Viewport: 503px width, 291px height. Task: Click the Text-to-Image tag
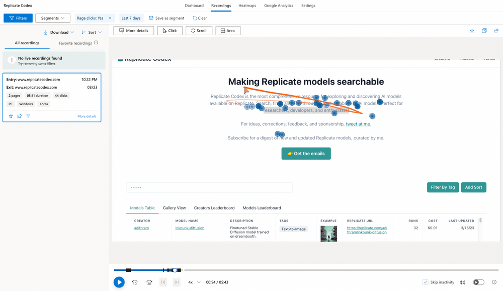click(x=294, y=229)
